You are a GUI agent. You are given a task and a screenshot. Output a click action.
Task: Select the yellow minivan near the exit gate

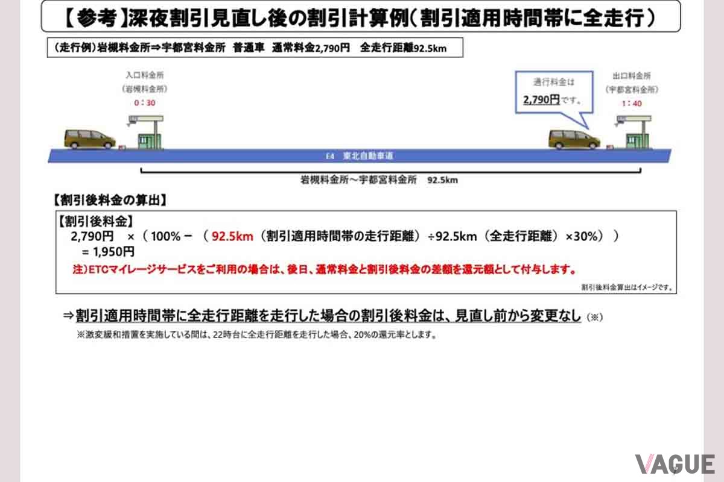[x=573, y=139]
